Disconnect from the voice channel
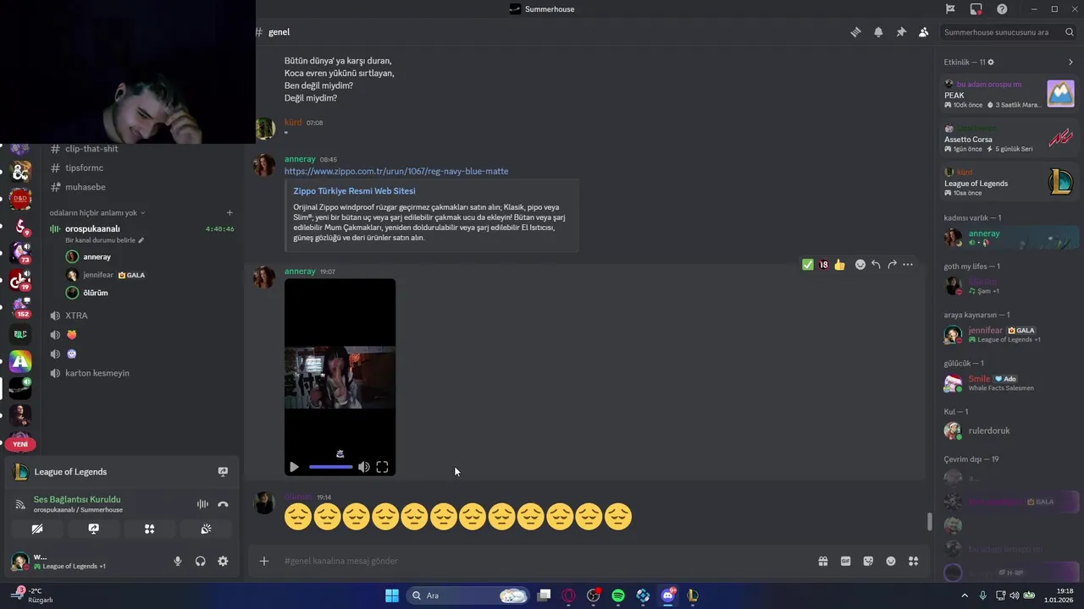This screenshot has width=1084, height=609. [223, 504]
